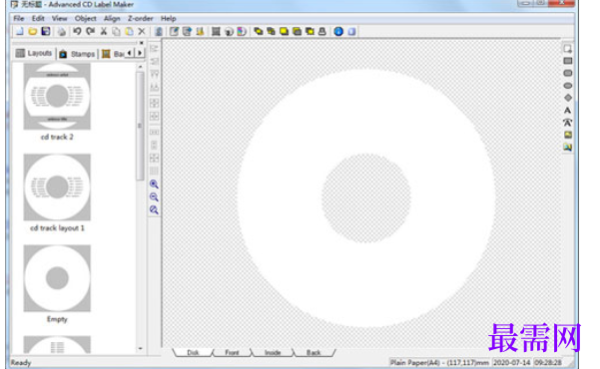The image size is (600, 369).
Task: Click the pencil-on-paper edit icon in the toolbar
Action: [x=174, y=31]
